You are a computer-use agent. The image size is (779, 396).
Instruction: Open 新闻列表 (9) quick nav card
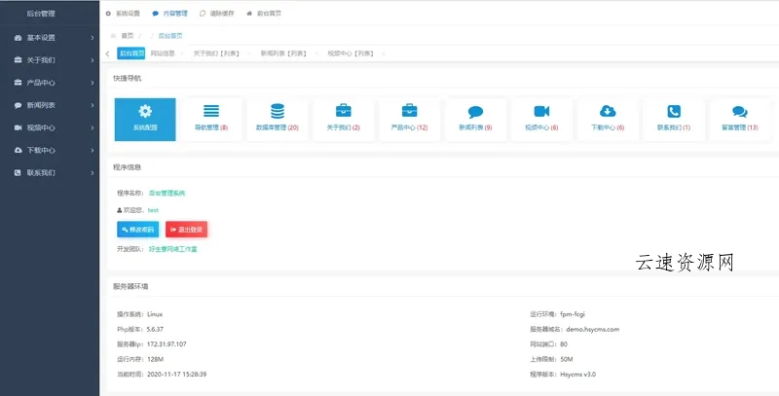click(x=475, y=120)
